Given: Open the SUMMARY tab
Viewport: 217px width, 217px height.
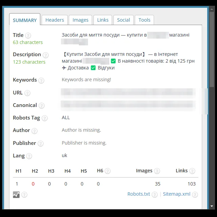Looking at the screenshot, I should [25, 19].
